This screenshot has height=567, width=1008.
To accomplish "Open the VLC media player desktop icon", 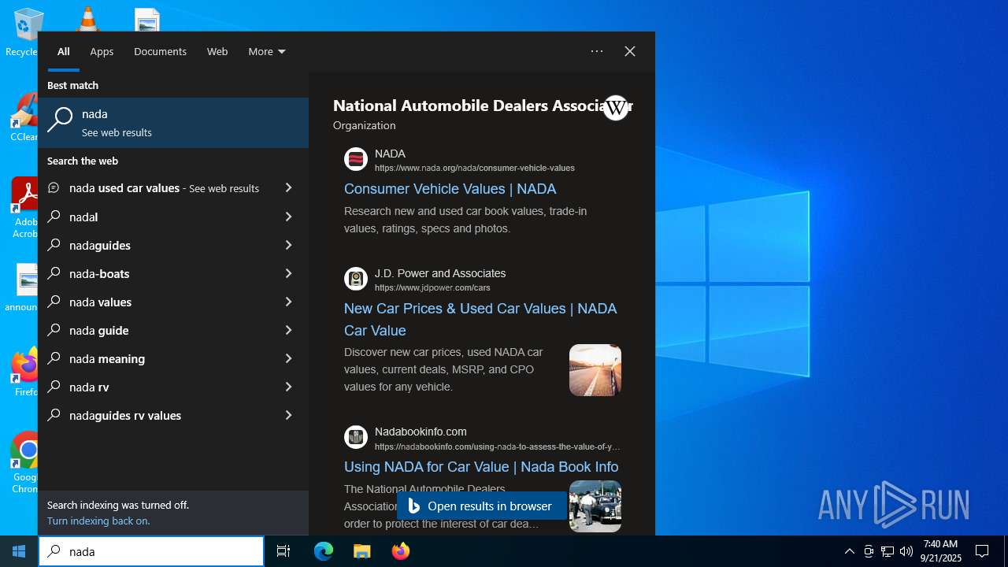I will click(87, 19).
